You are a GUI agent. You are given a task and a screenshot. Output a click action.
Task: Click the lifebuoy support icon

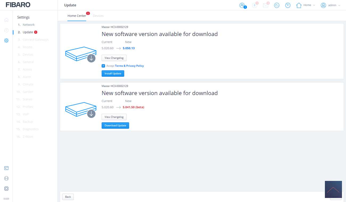coord(6,188)
